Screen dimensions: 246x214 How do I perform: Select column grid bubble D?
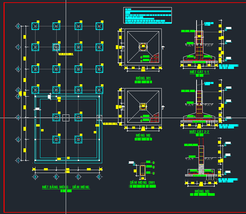click(x=99, y=177)
